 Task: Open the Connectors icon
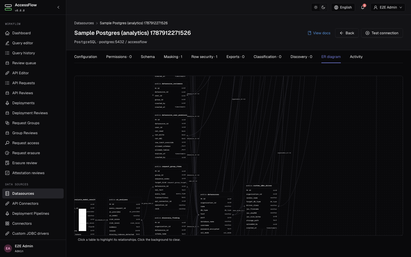point(7,224)
